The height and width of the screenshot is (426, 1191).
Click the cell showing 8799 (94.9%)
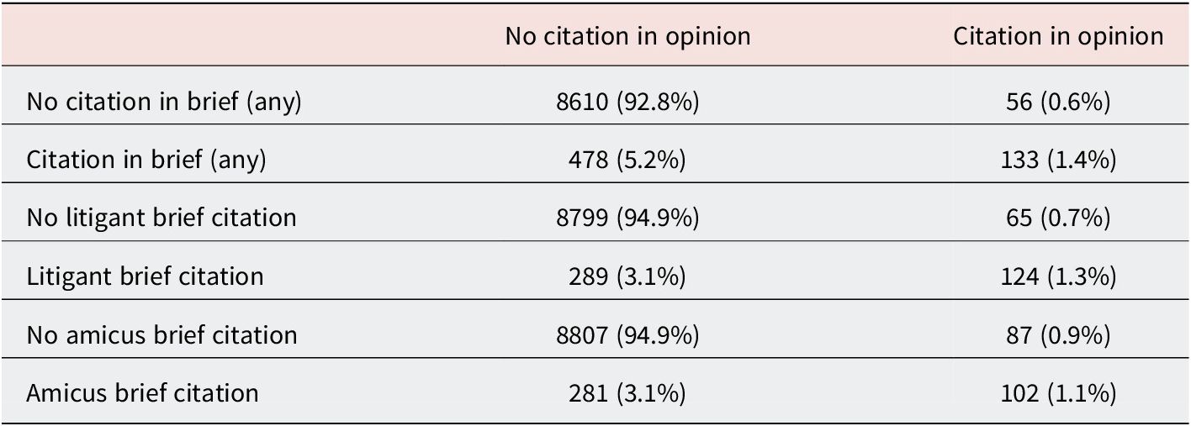click(x=627, y=218)
